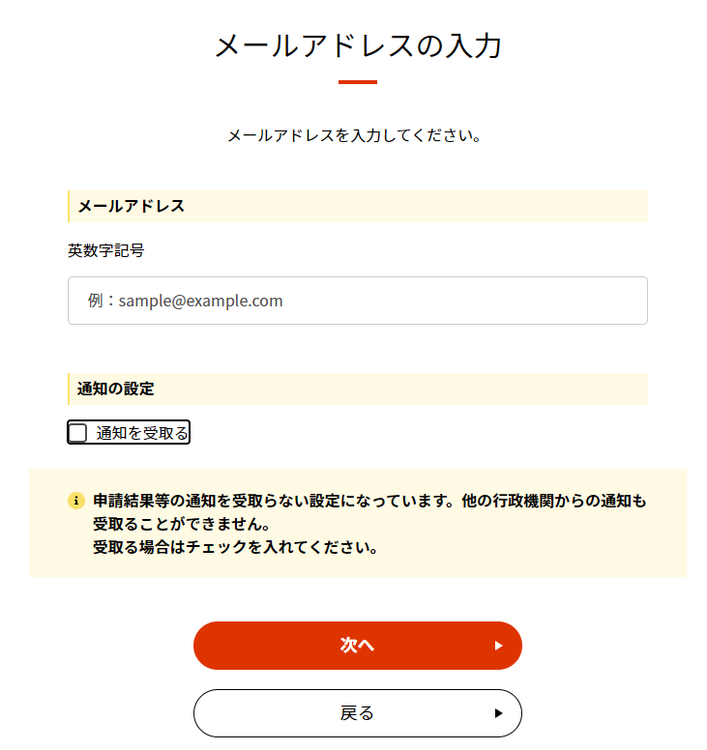The width and height of the screenshot is (707, 750).
Task: Click the メールアドレス section header
Action: (x=358, y=206)
